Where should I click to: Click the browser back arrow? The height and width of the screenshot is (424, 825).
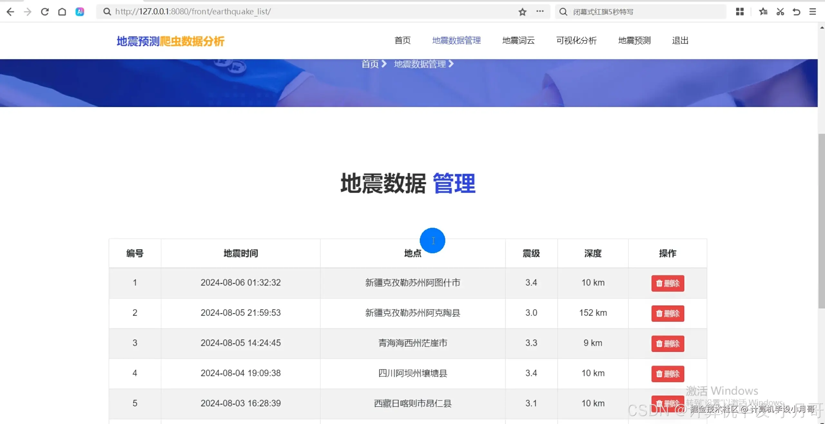pos(11,12)
